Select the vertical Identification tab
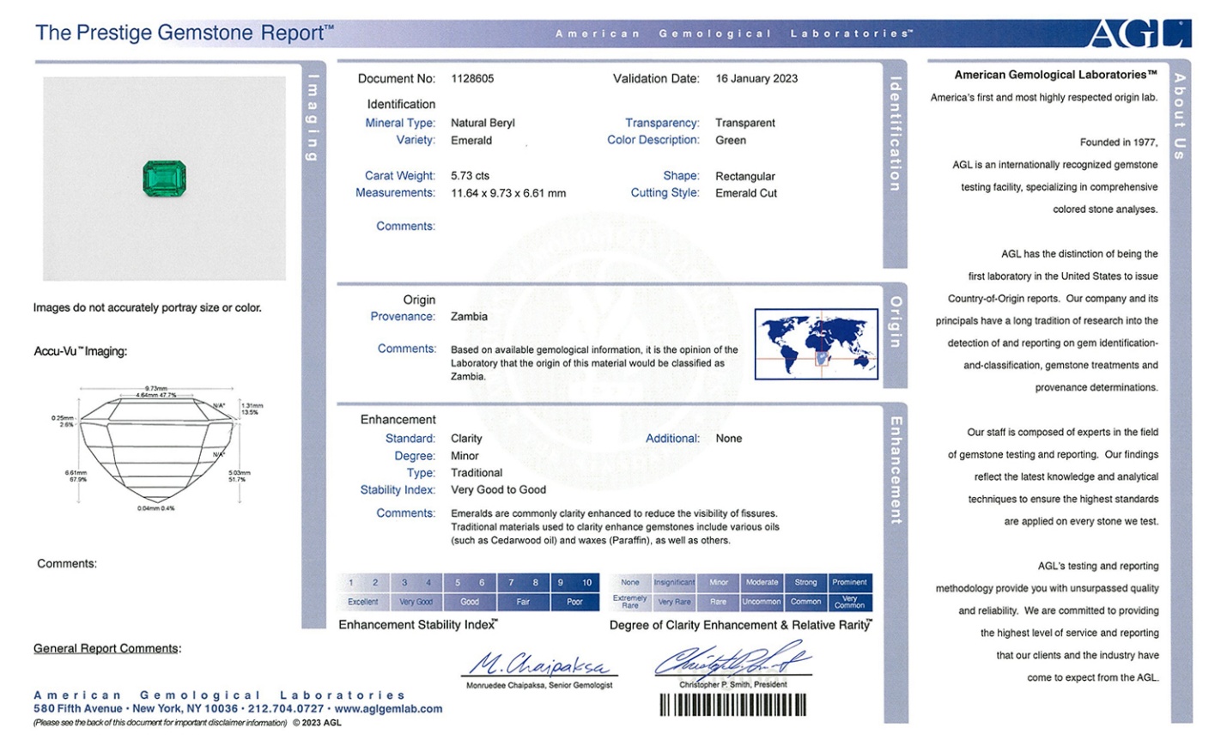 895,134
